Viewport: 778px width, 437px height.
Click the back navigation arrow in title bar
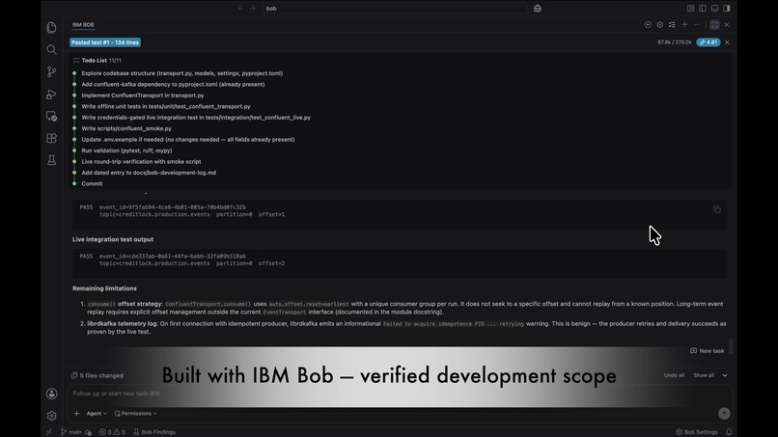(x=240, y=9)
